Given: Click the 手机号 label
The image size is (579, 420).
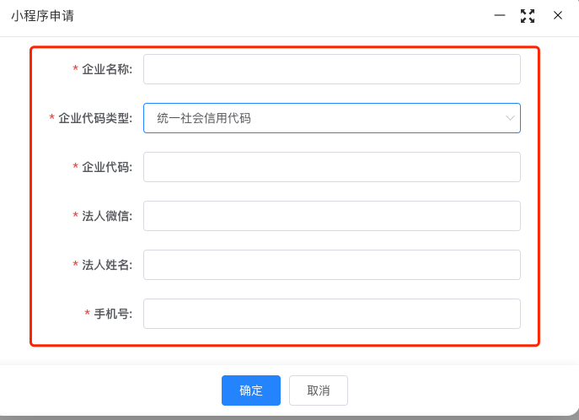Looking at the screenshot, I should [x=113, y=314].
